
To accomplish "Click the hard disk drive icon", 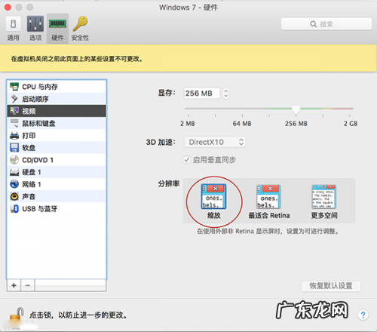I will tap(14, 172).
